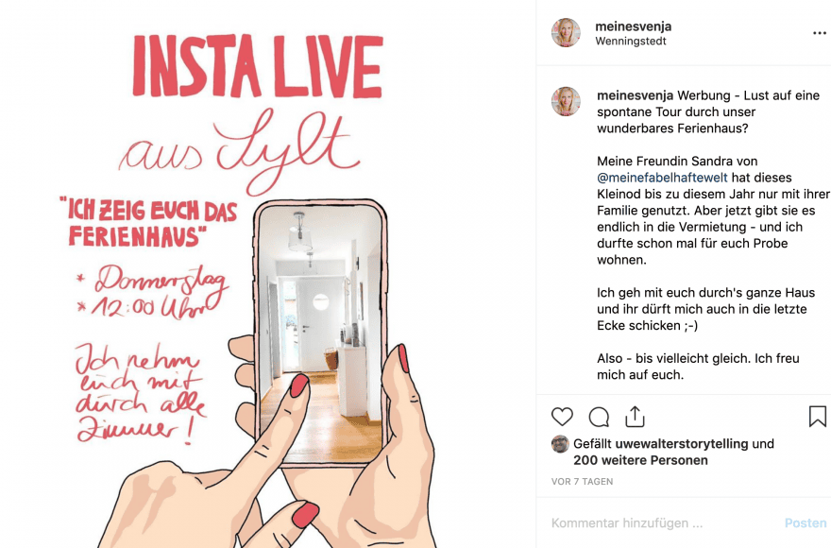The image size is (831, 548).
Task: Open the meinesvenja username in header
Action: (x=634, y=26)
